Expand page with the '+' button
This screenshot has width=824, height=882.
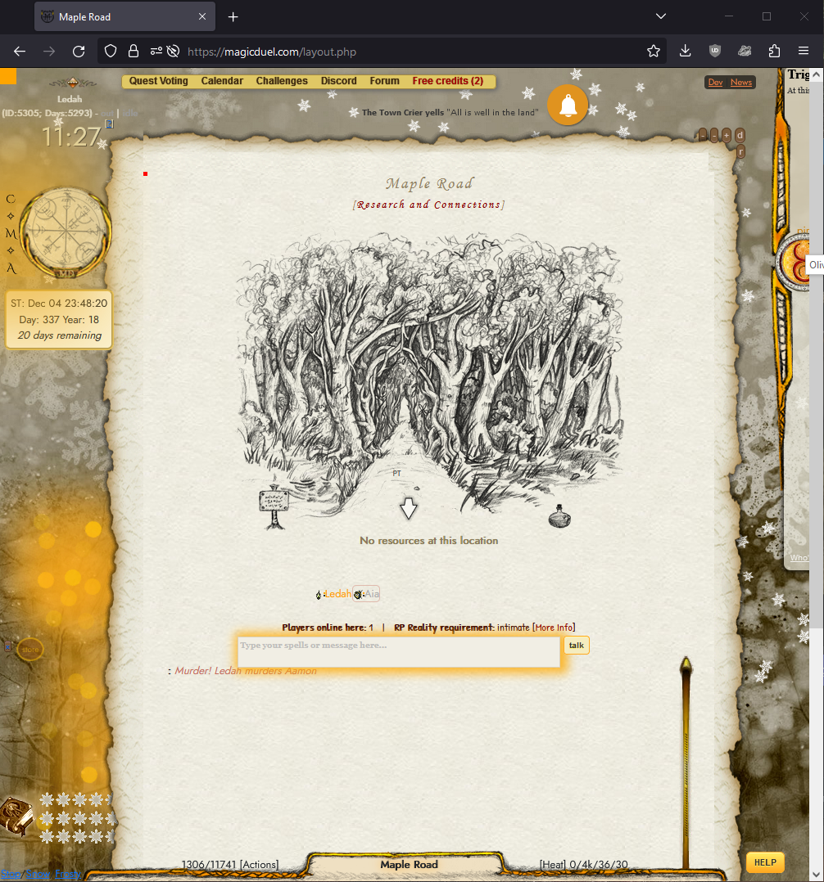pos(726,135)
